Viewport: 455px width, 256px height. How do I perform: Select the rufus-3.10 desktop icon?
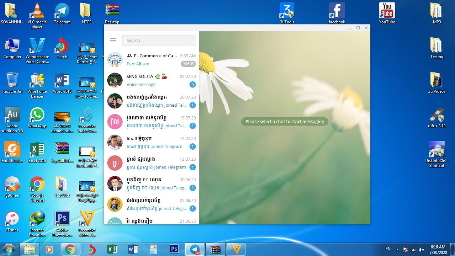pos(437,117)
